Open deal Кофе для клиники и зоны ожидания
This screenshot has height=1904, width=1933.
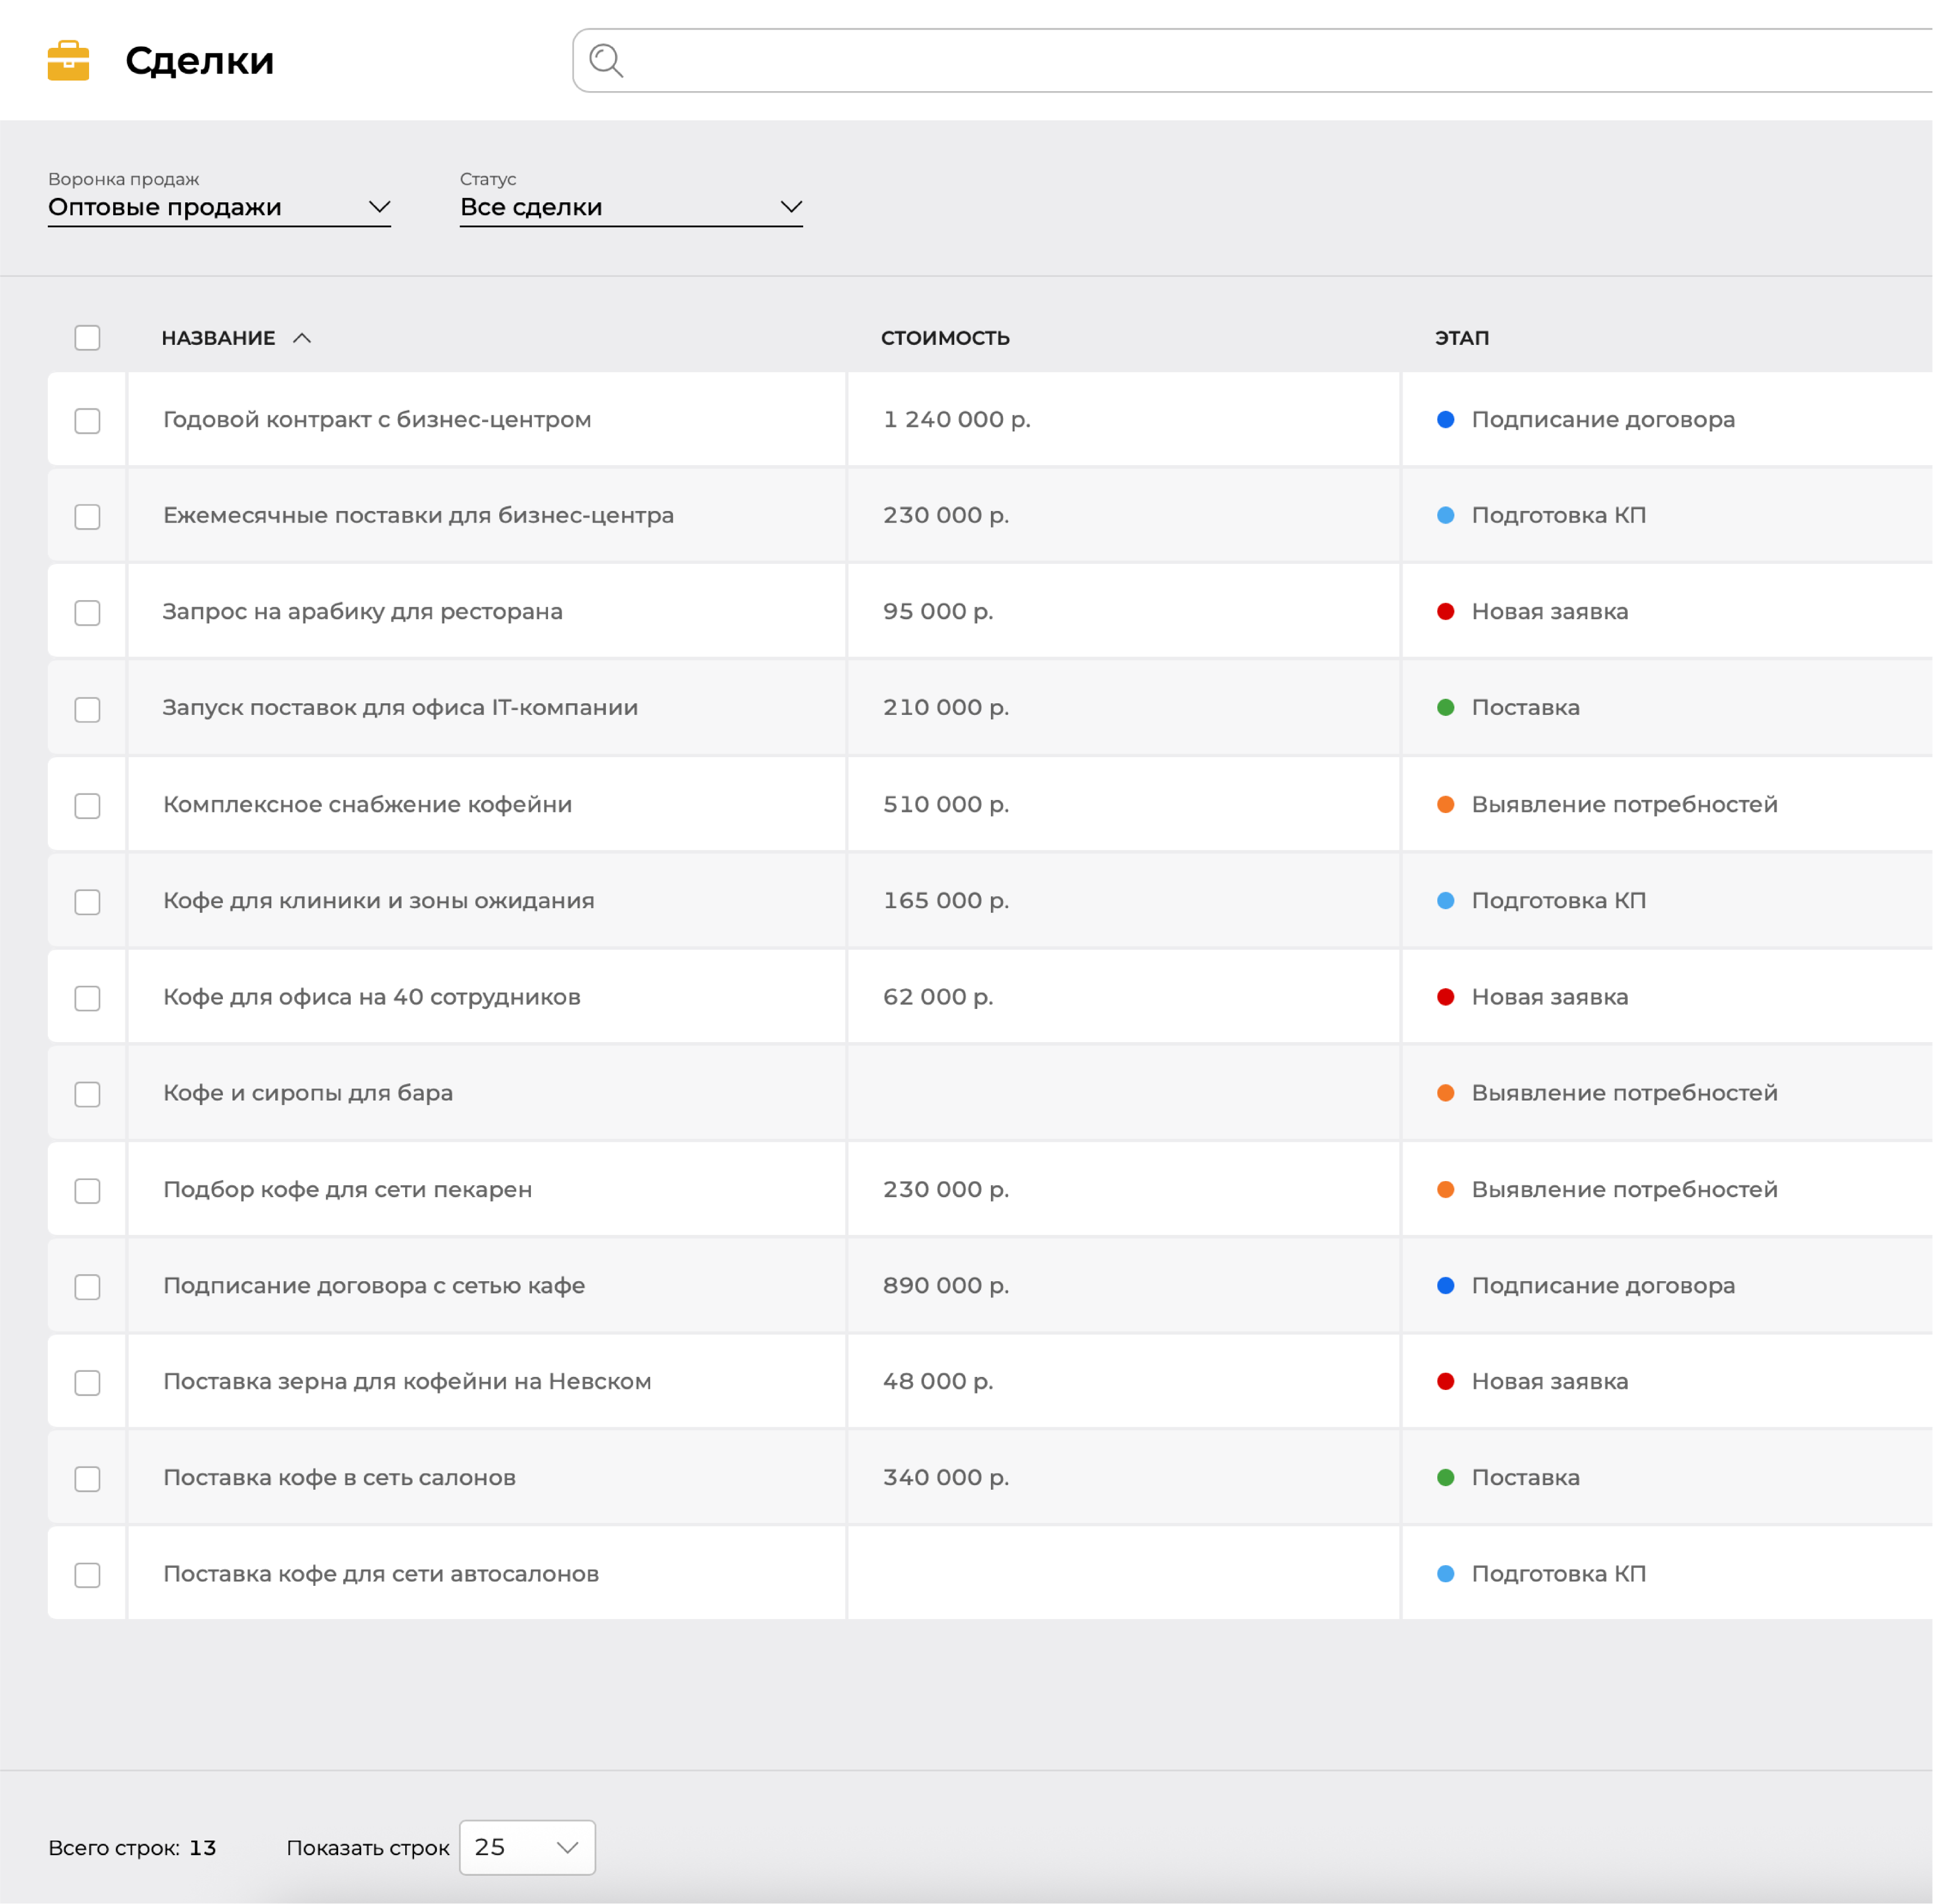(x=378, y=900)
